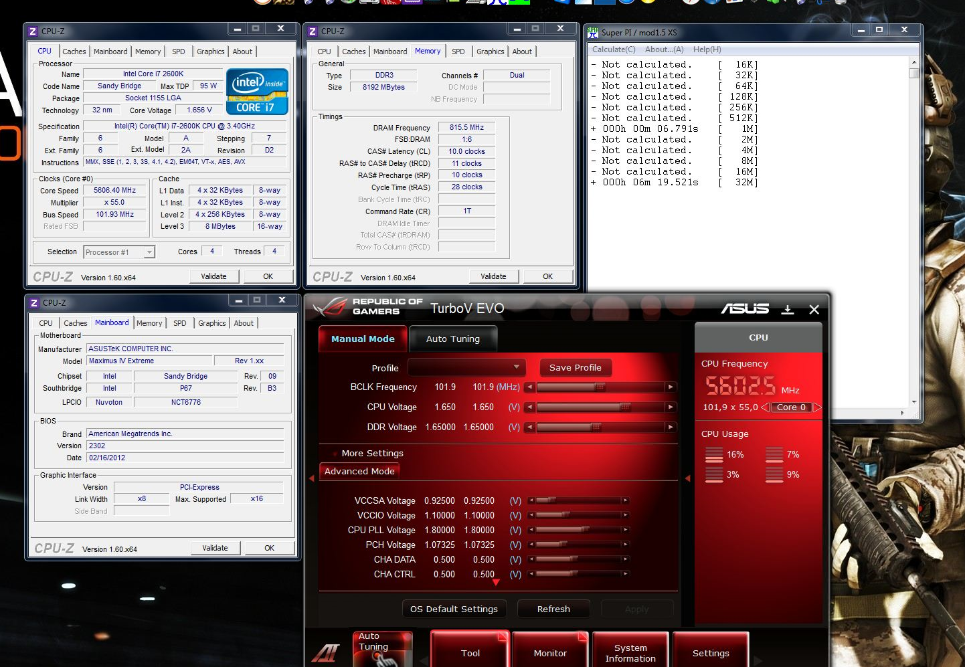Image resolution: width=965 pixels, height=667 pixels.
Task: Open System Information in the bottom bar
Action: pos(630,650)
